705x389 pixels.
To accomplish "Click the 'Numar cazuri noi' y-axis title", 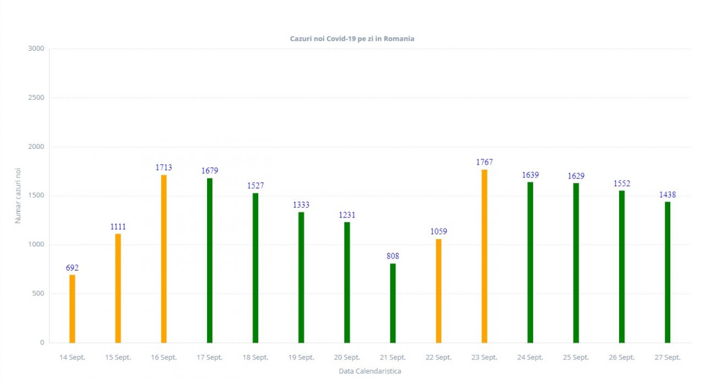I will (x=18, y=195).
